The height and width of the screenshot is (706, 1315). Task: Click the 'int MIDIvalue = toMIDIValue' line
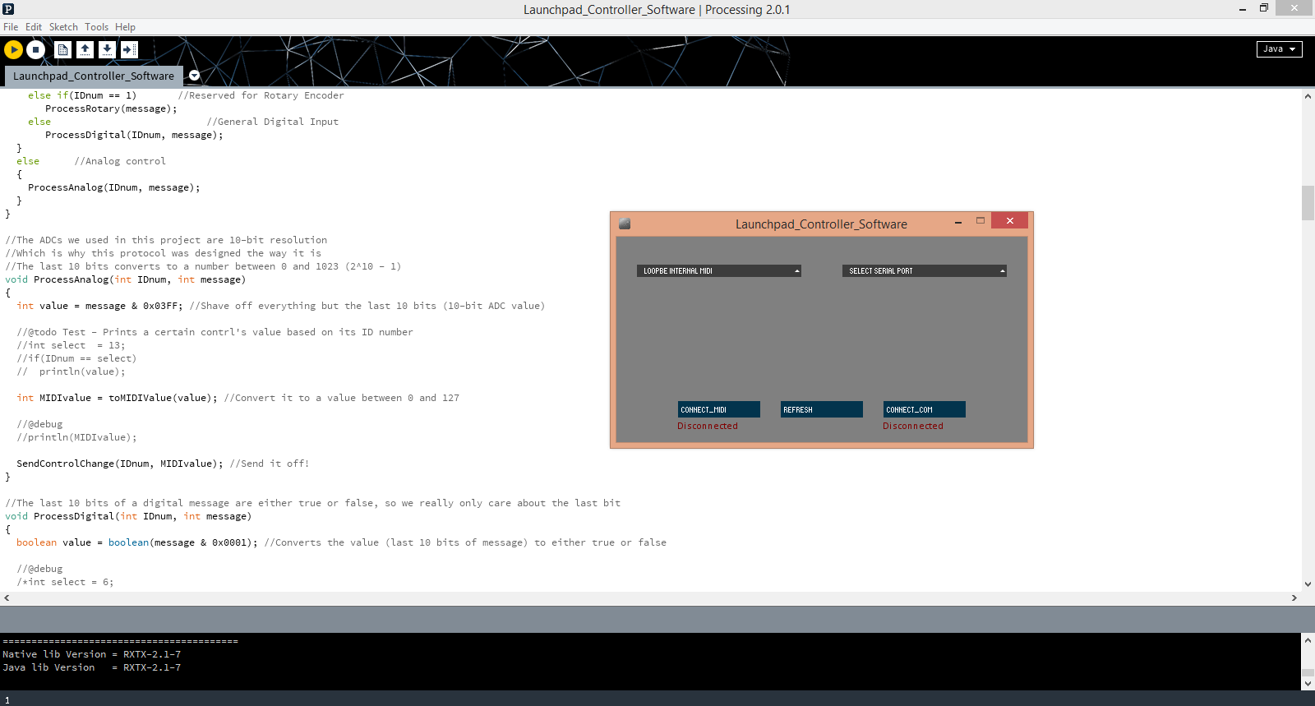[238, 398]
